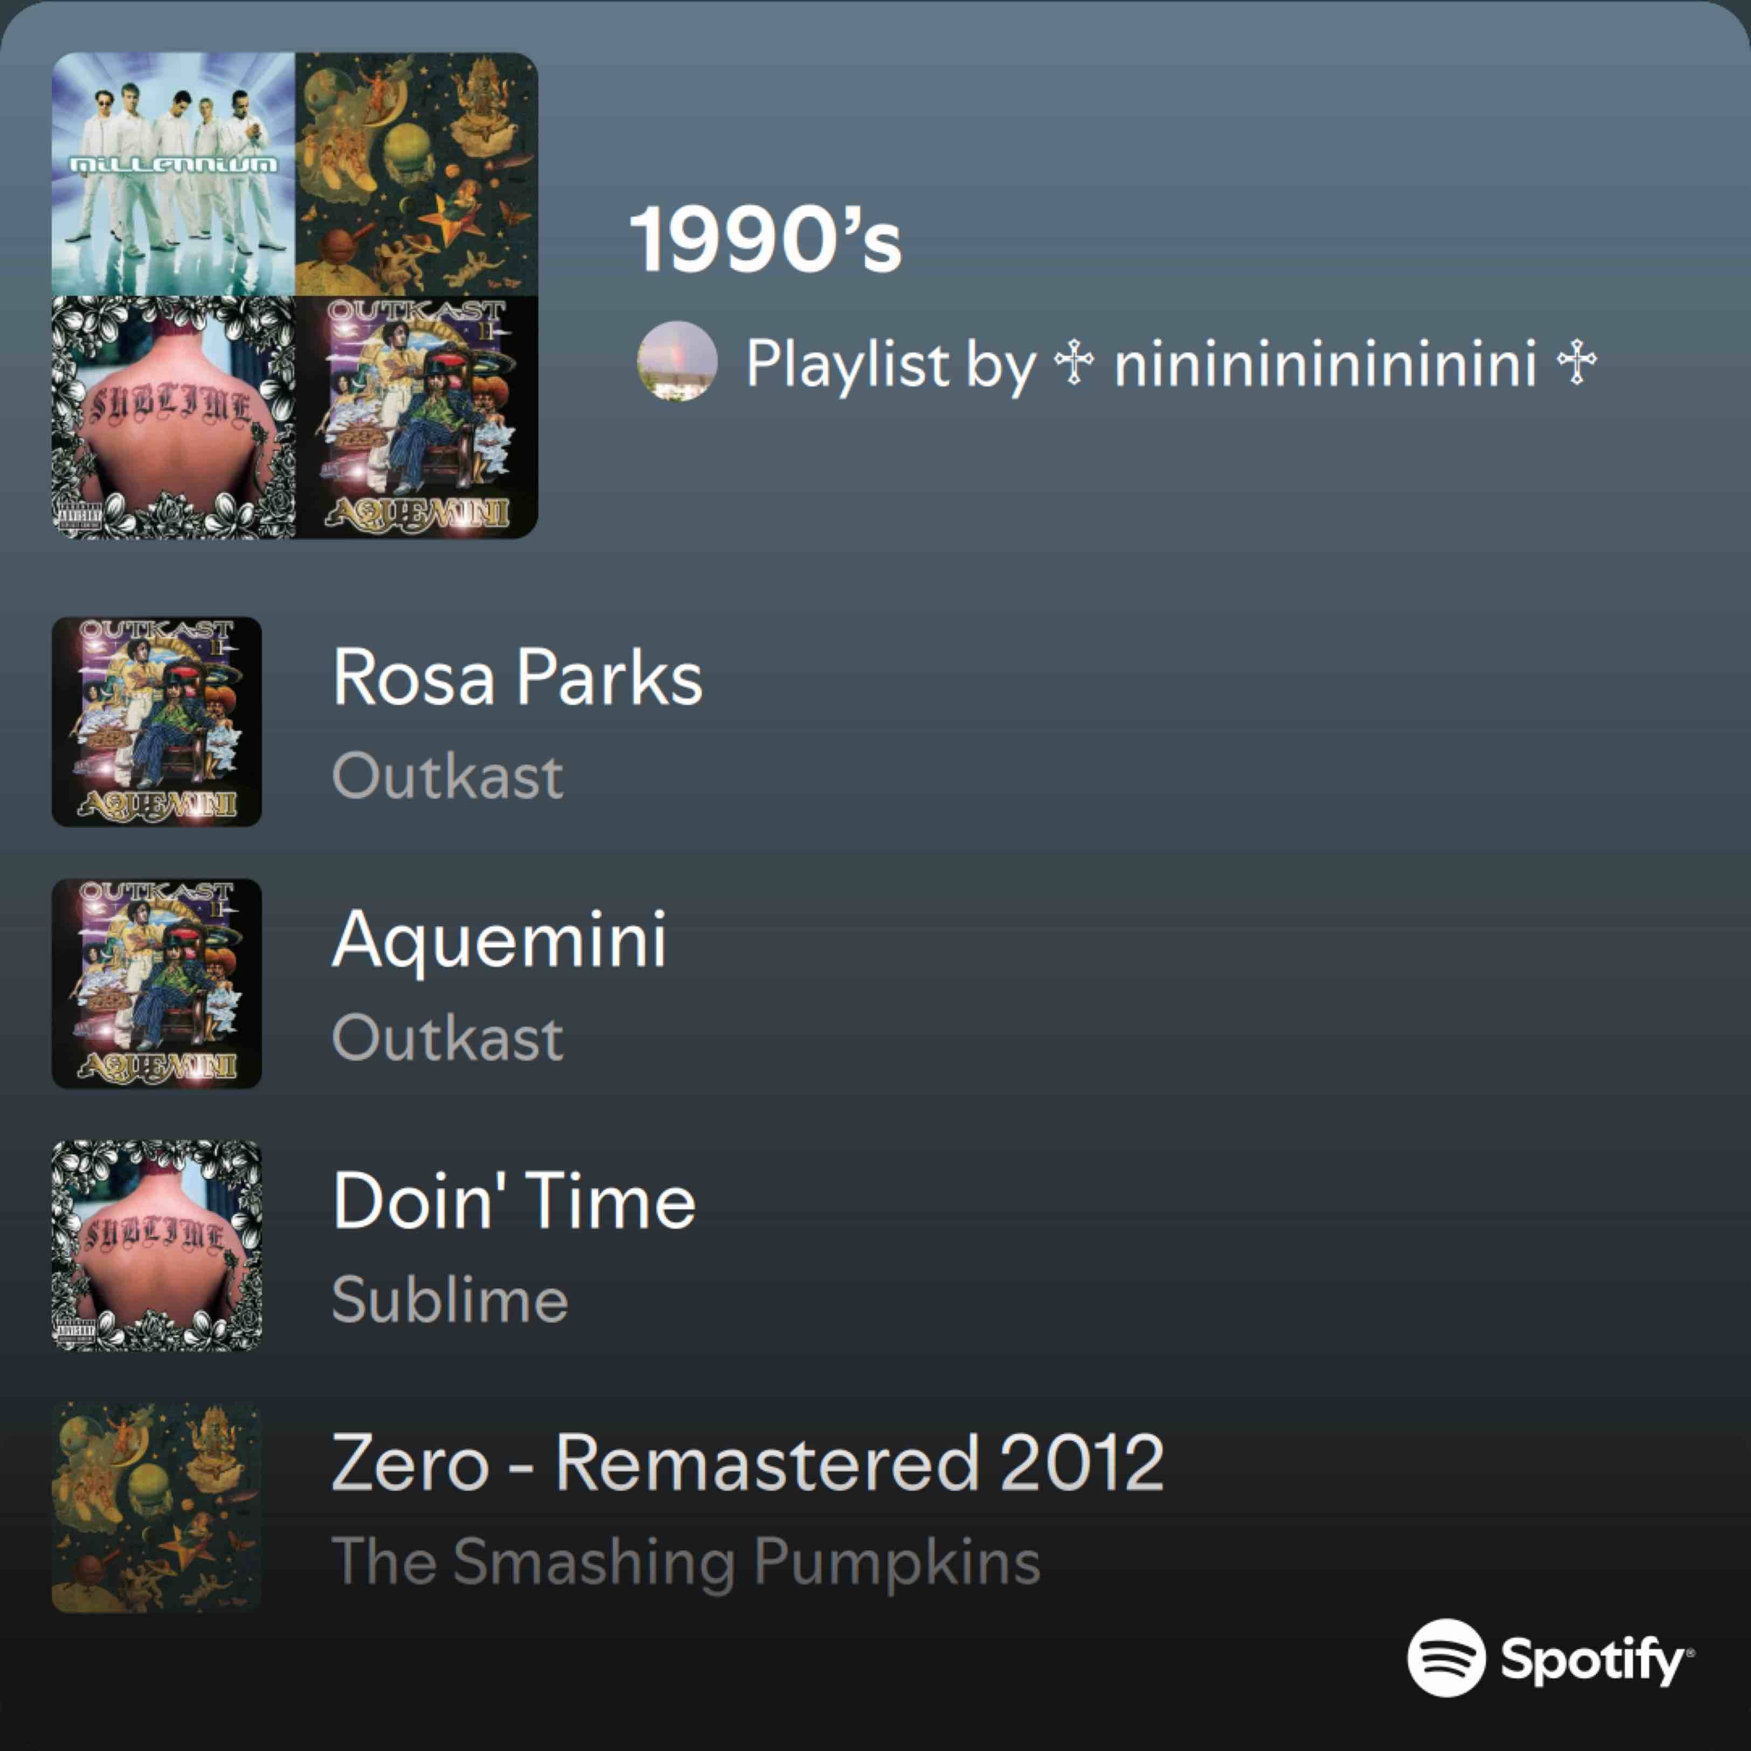Open the 1990's playlist title
Screen dimensions: 1751x1751
pyautogui.click(x=766, y=239)
